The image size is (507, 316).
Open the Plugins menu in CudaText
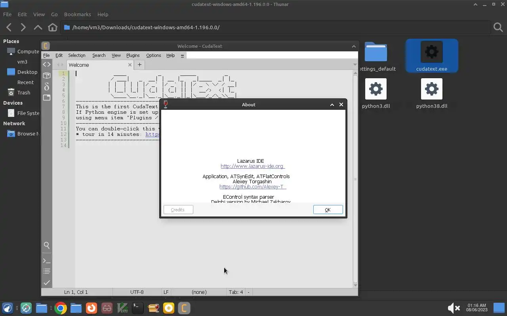[x=133, y=55]
